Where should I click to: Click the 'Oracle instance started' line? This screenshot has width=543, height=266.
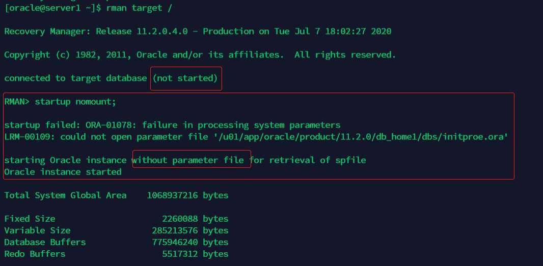coord(63,172)
